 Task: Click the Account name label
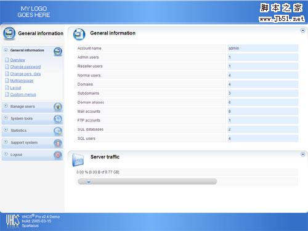[89, 48]
